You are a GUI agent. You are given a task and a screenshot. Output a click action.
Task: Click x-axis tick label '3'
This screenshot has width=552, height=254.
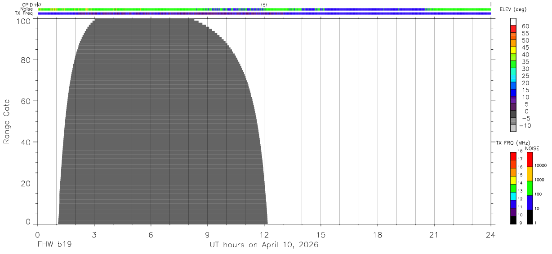point(94,235)
